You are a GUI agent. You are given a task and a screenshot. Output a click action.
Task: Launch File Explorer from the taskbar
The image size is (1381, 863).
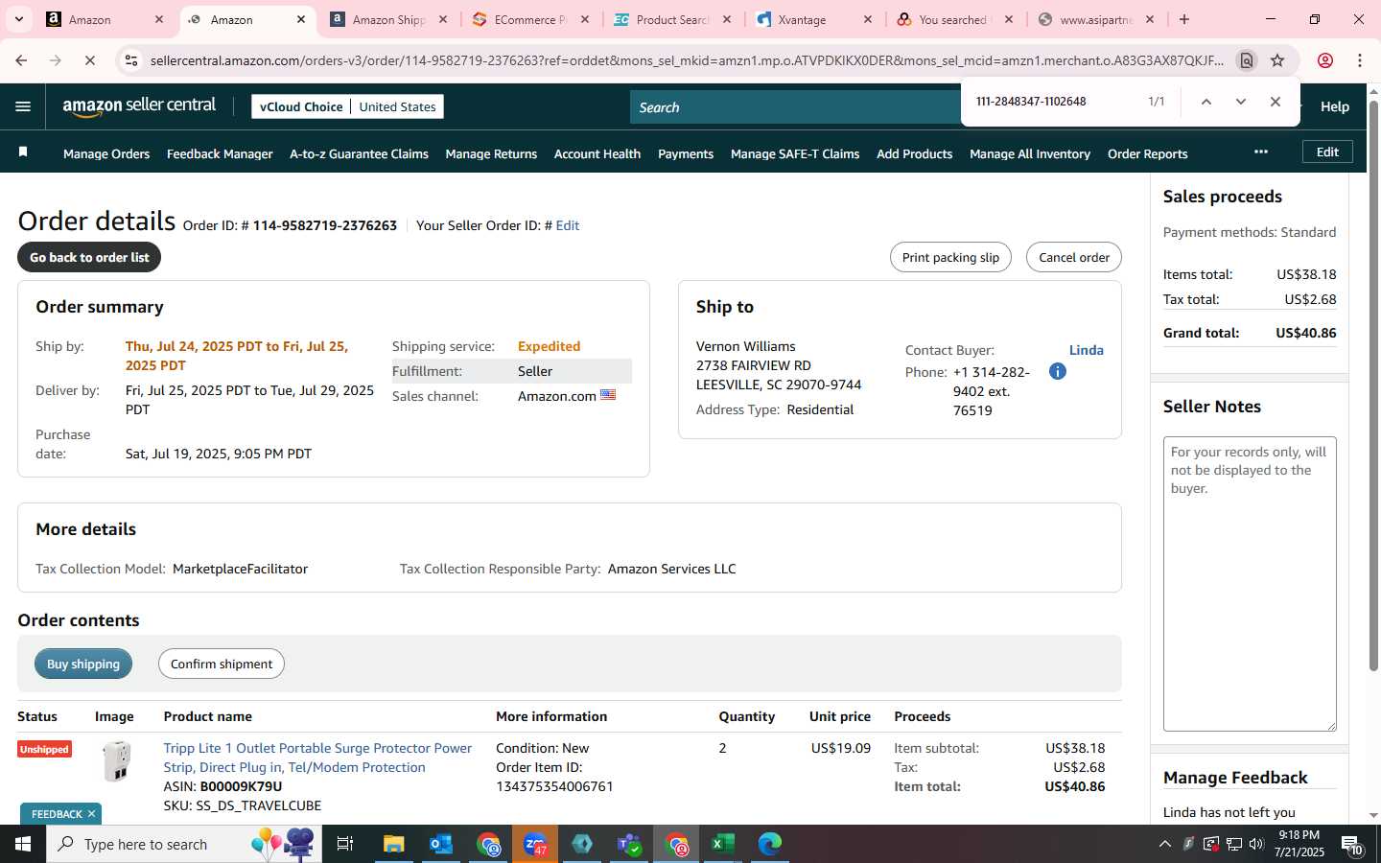393,844
